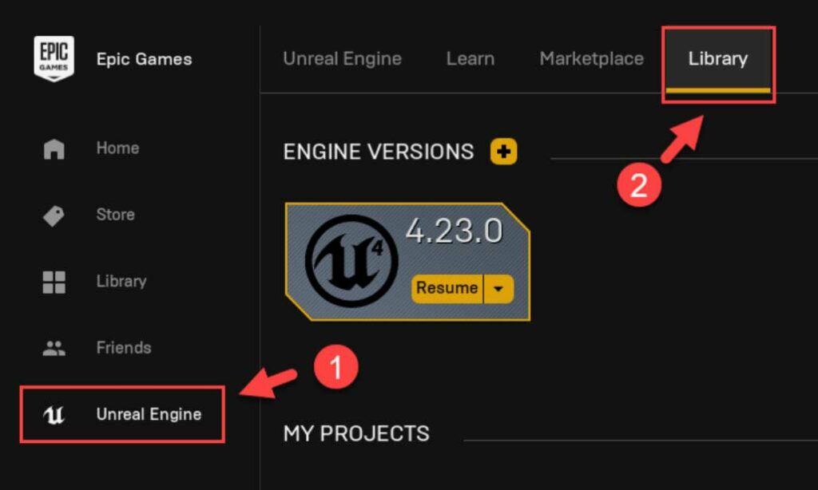This screenshot has height=490, width=818.
Task: Open the Store from the sidebar
Action: (53, 214)
